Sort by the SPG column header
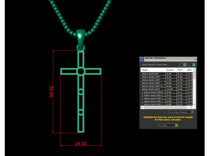Viewport: 209px width, 156px height. point(189,70)
